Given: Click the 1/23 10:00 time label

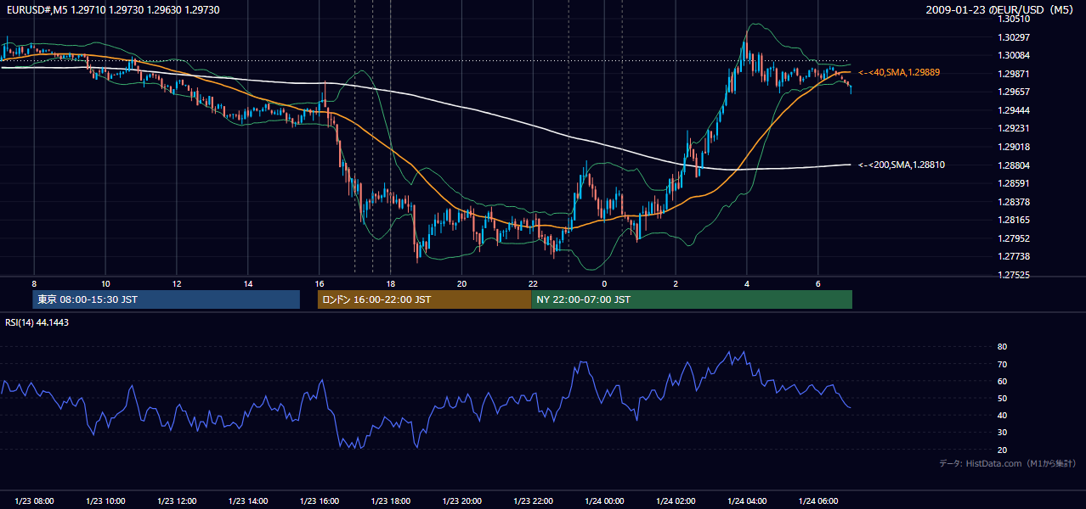Looking at the screenshot, I should pos(105,501).
